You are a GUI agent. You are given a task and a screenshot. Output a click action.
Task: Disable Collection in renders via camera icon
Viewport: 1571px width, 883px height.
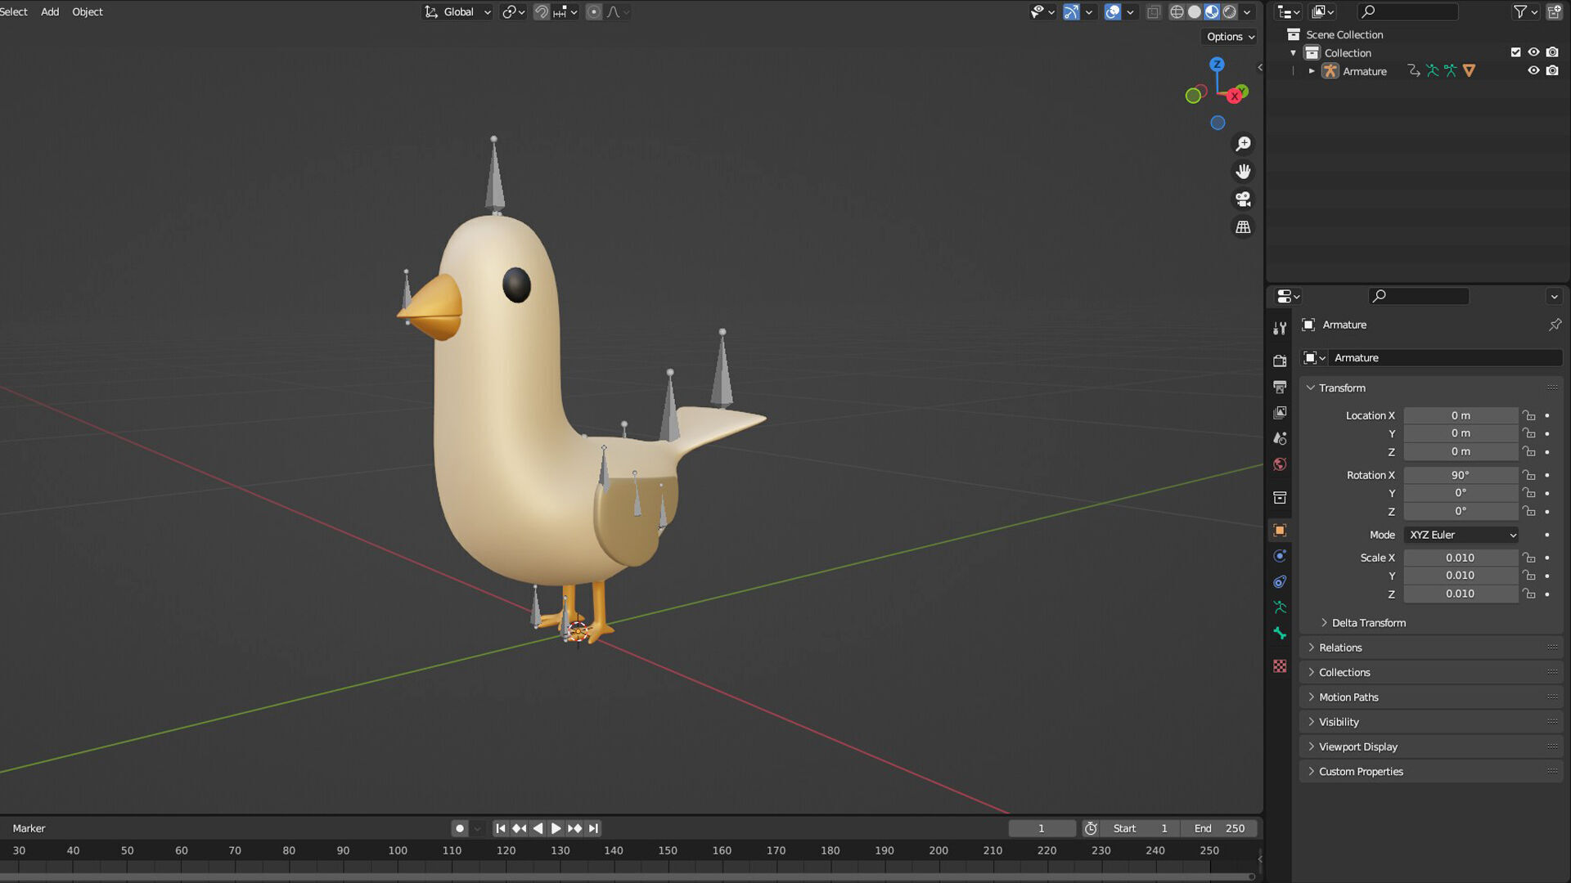pyautogui.click(x=1552, y=52)
